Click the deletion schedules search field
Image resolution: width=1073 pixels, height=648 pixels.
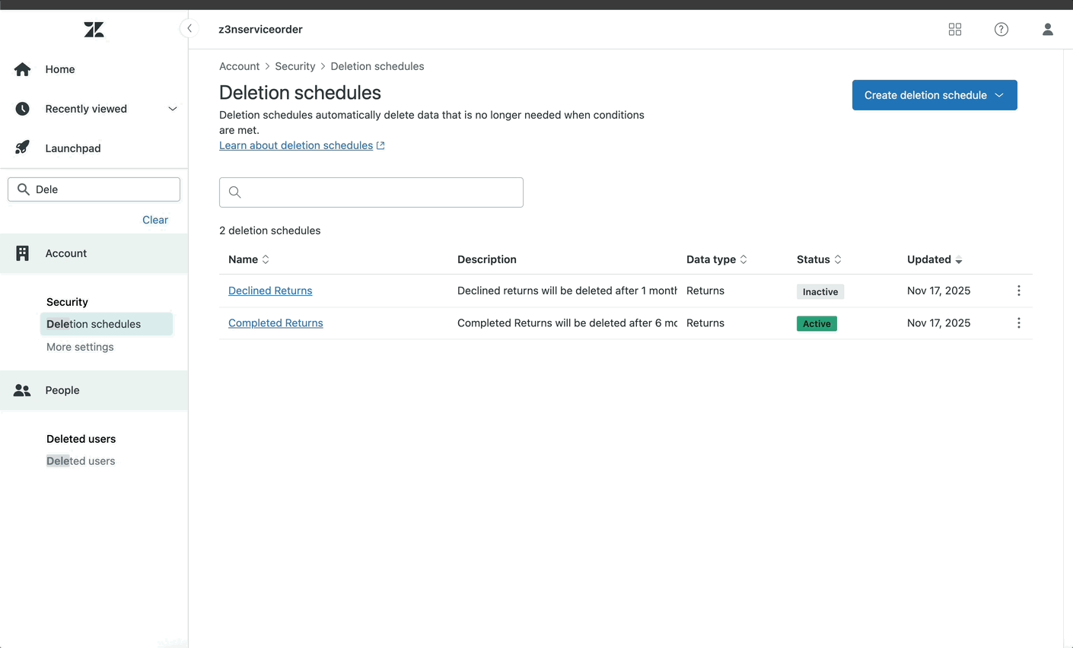pos(371,192)
